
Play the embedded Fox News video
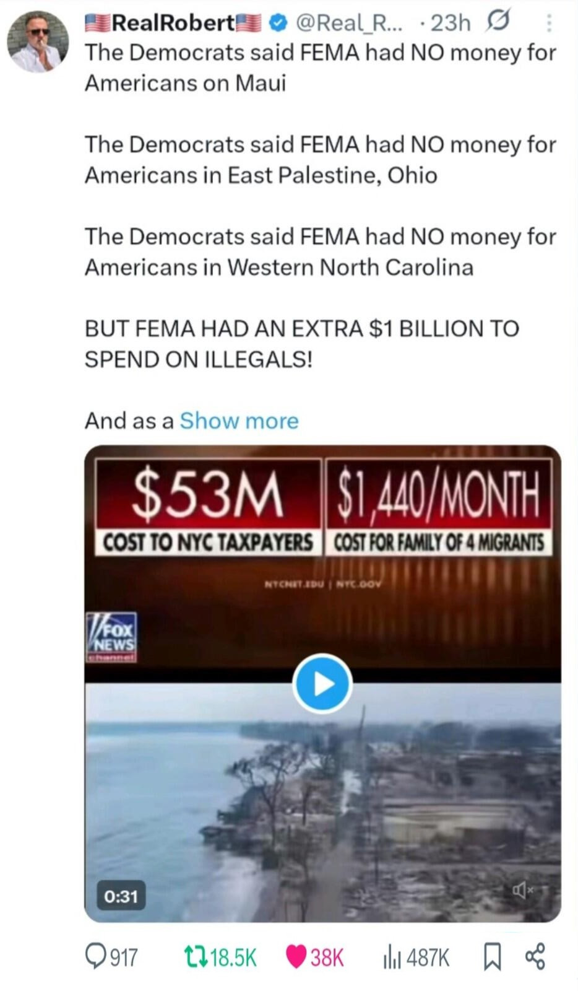click(x=322, y=684)
